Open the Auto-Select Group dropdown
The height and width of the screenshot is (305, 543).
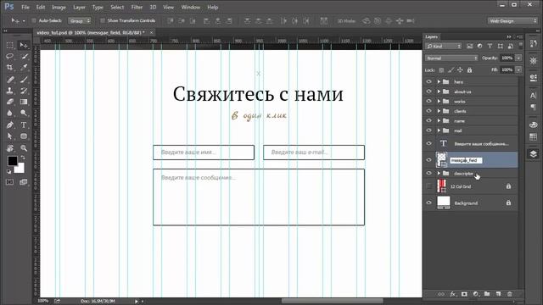coord(79,20)
